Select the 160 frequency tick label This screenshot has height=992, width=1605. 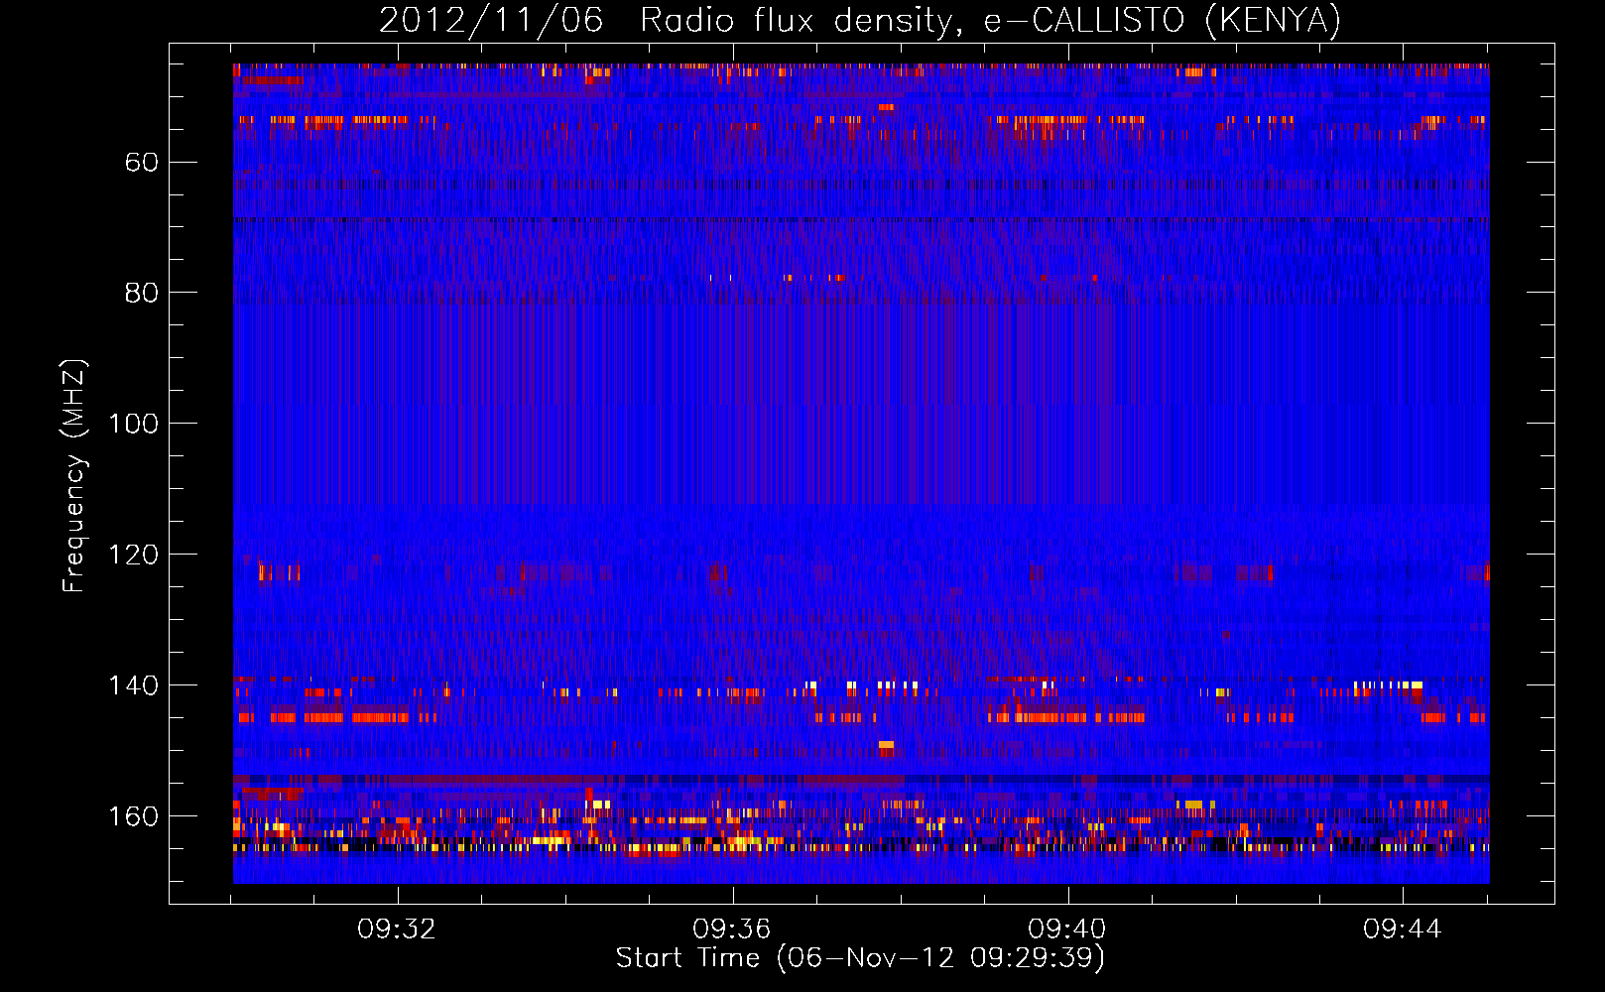pyautogui.click(x=133, y=816)
